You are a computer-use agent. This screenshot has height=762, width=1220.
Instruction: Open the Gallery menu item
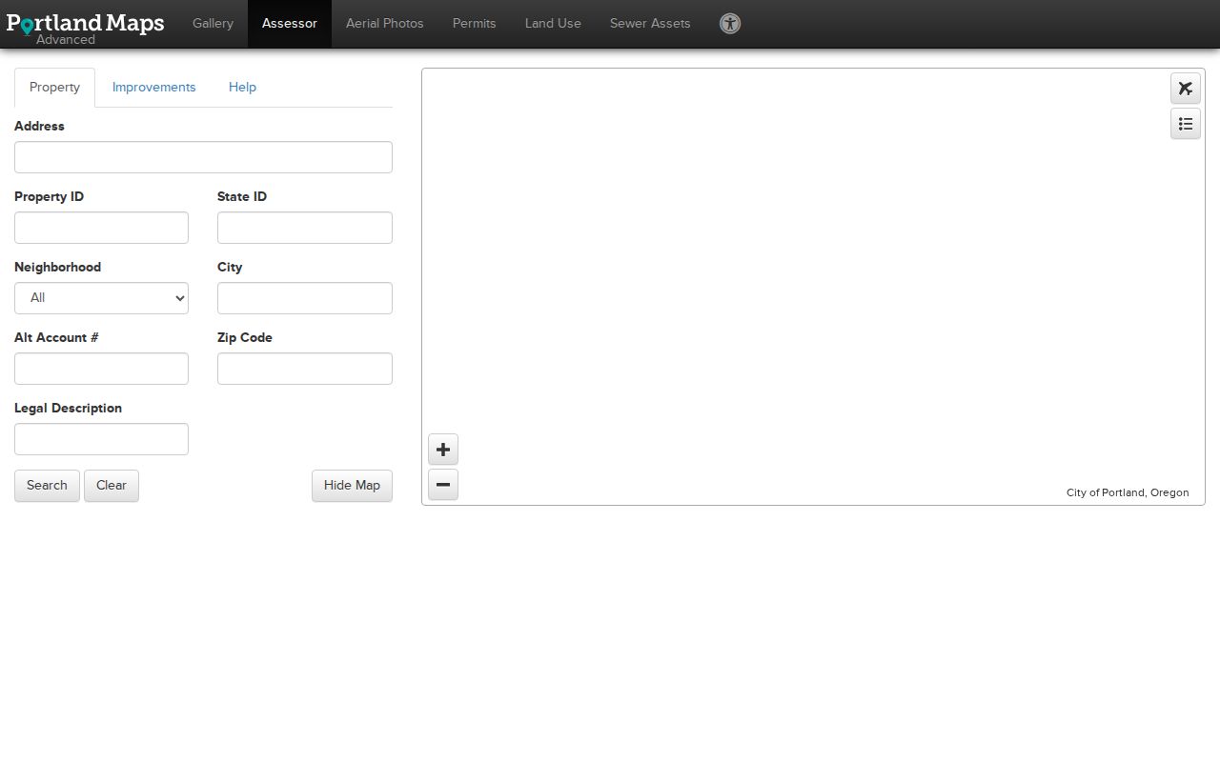click(213, 24)
